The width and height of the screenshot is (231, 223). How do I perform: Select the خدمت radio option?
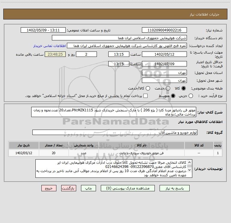168,88
